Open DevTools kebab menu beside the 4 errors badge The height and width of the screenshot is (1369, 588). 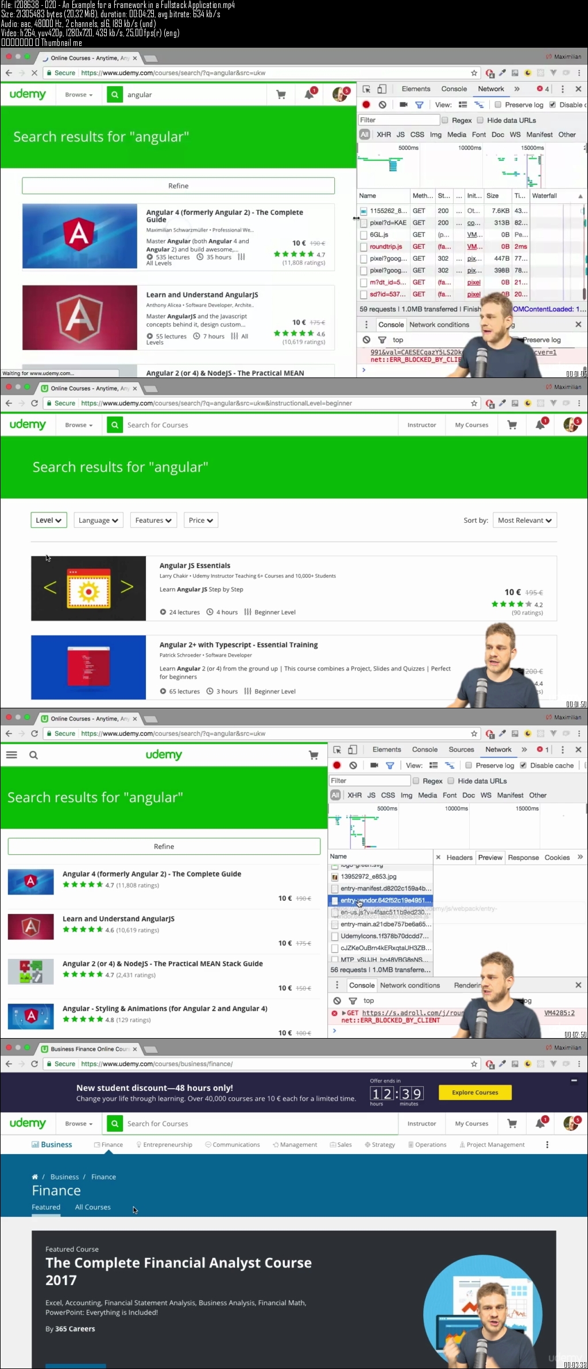tap(562, 89)
